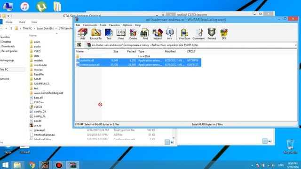The width and height of the screenshot is (301, 169).
Task: Select Network in Explorer sidebar
Action: (5, 79)
